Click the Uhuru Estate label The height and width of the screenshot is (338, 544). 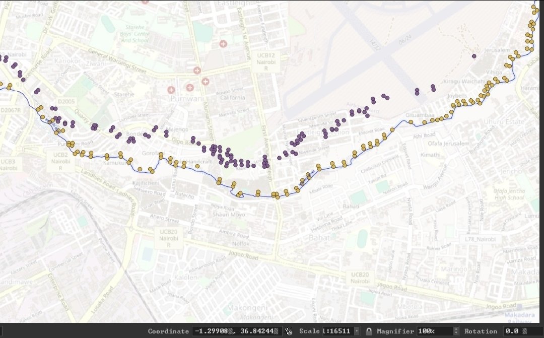[504, 122]
